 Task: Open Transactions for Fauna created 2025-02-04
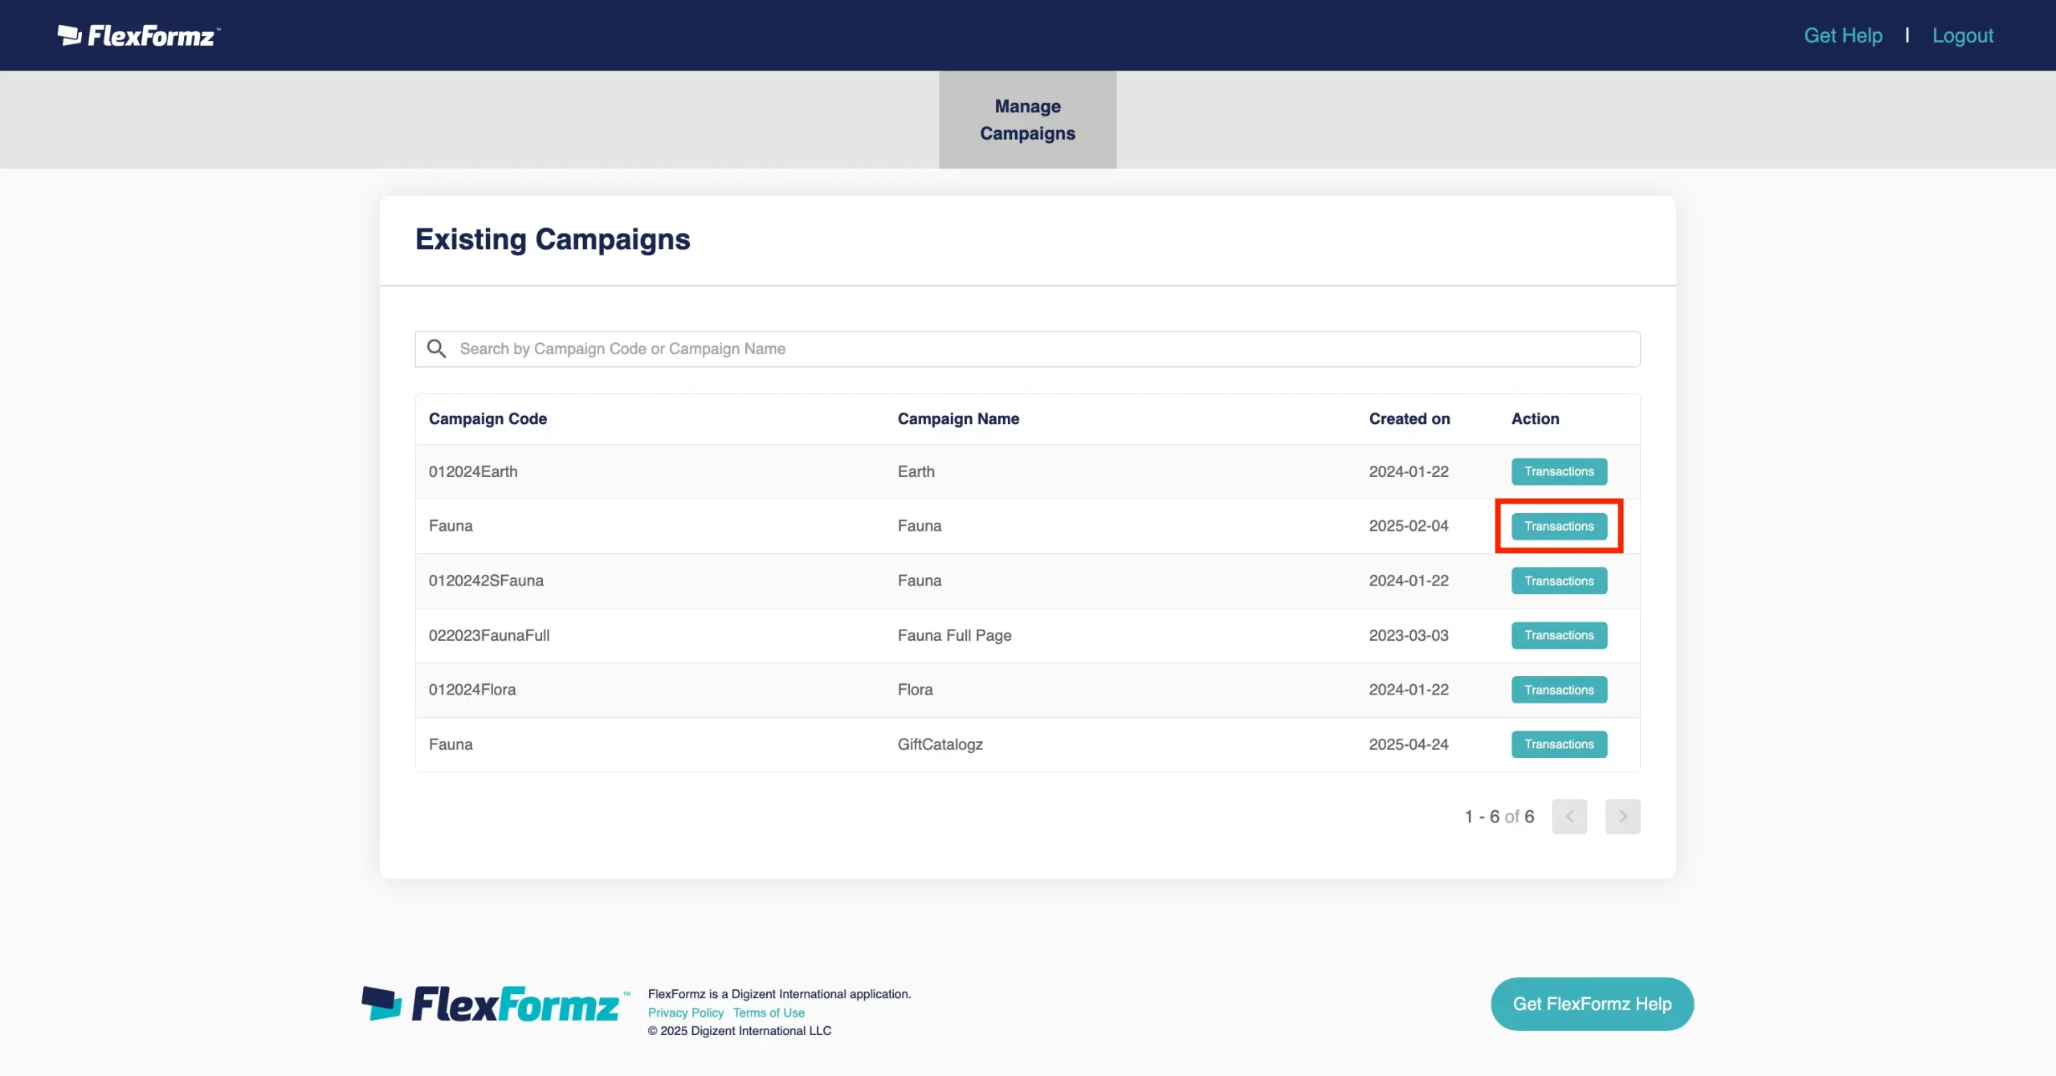[x=1559, y=526]
